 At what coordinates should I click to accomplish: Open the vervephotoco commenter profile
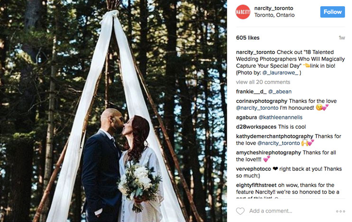point(253,169)
